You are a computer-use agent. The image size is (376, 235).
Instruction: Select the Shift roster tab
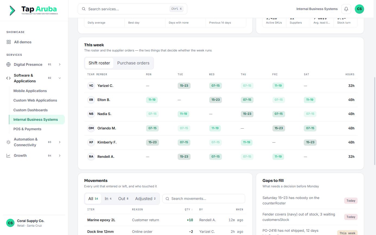[x=99, y=63]
